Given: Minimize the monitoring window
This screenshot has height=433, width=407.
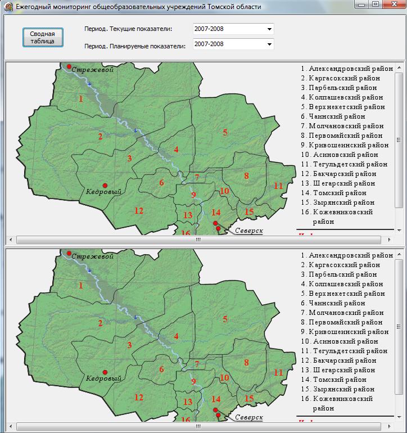Looking at the screenshot, I should [x=362, y=4].
